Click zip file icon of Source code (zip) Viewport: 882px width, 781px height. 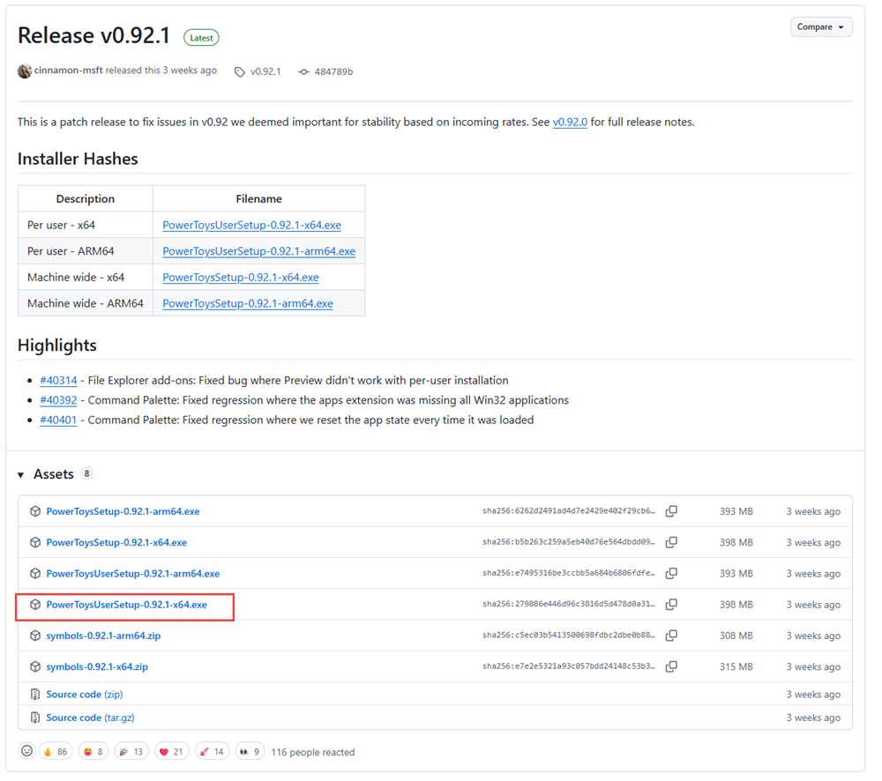pyautogui.click(x=35, y=695)
